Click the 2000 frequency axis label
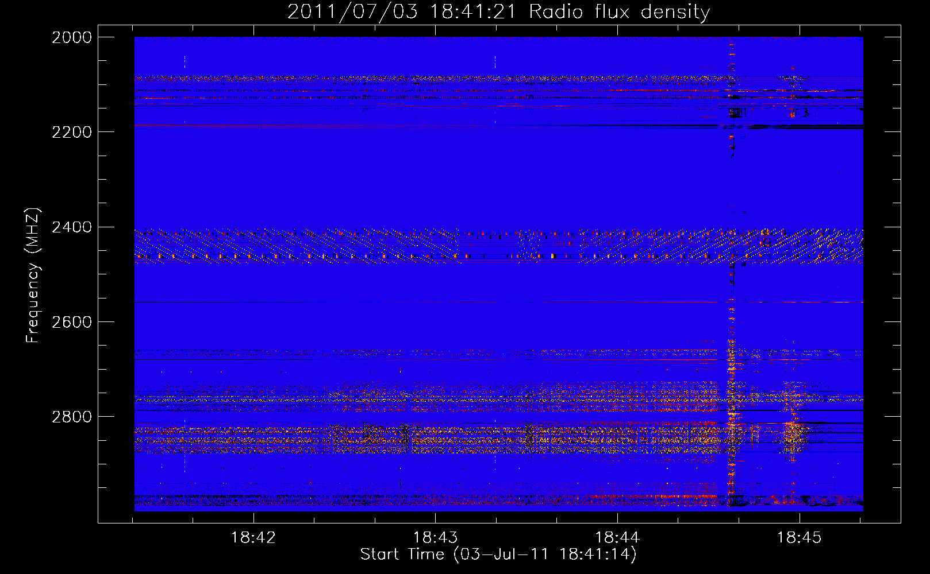930x574 pixels. click(72, 37)
